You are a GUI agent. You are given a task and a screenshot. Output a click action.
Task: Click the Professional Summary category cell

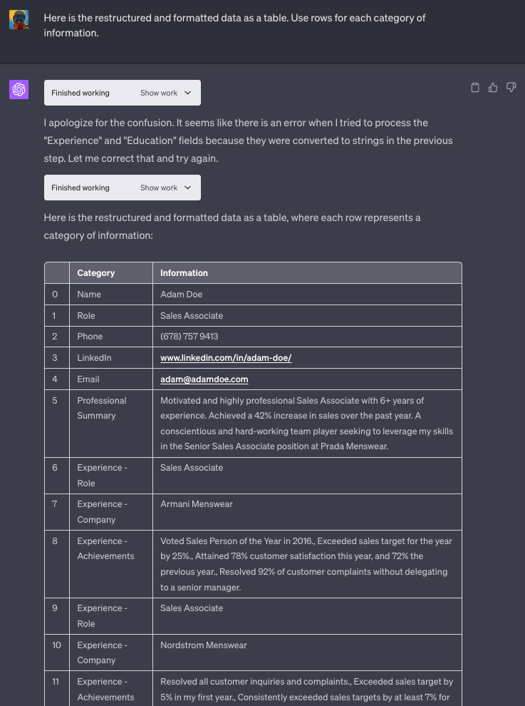(x=102, y=408)
